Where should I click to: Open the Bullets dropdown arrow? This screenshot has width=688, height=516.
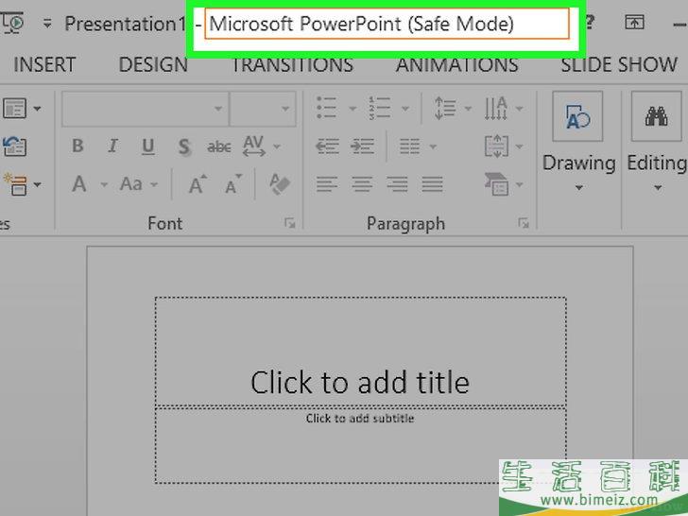click(x=353, y=109)
